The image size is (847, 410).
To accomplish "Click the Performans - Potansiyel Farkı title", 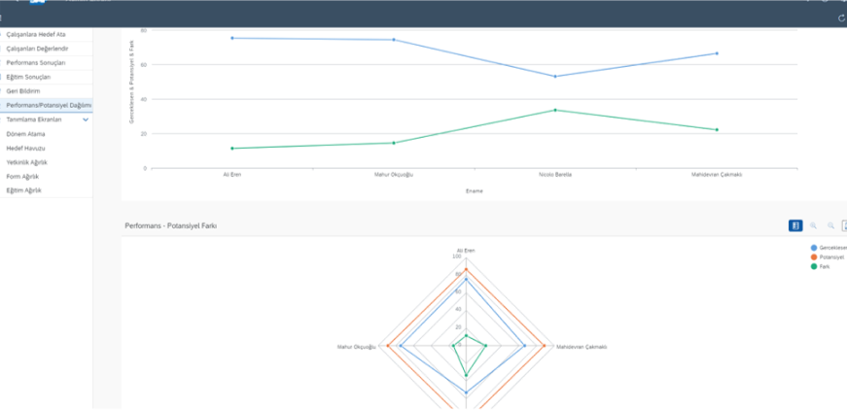I will pos(171,226).
